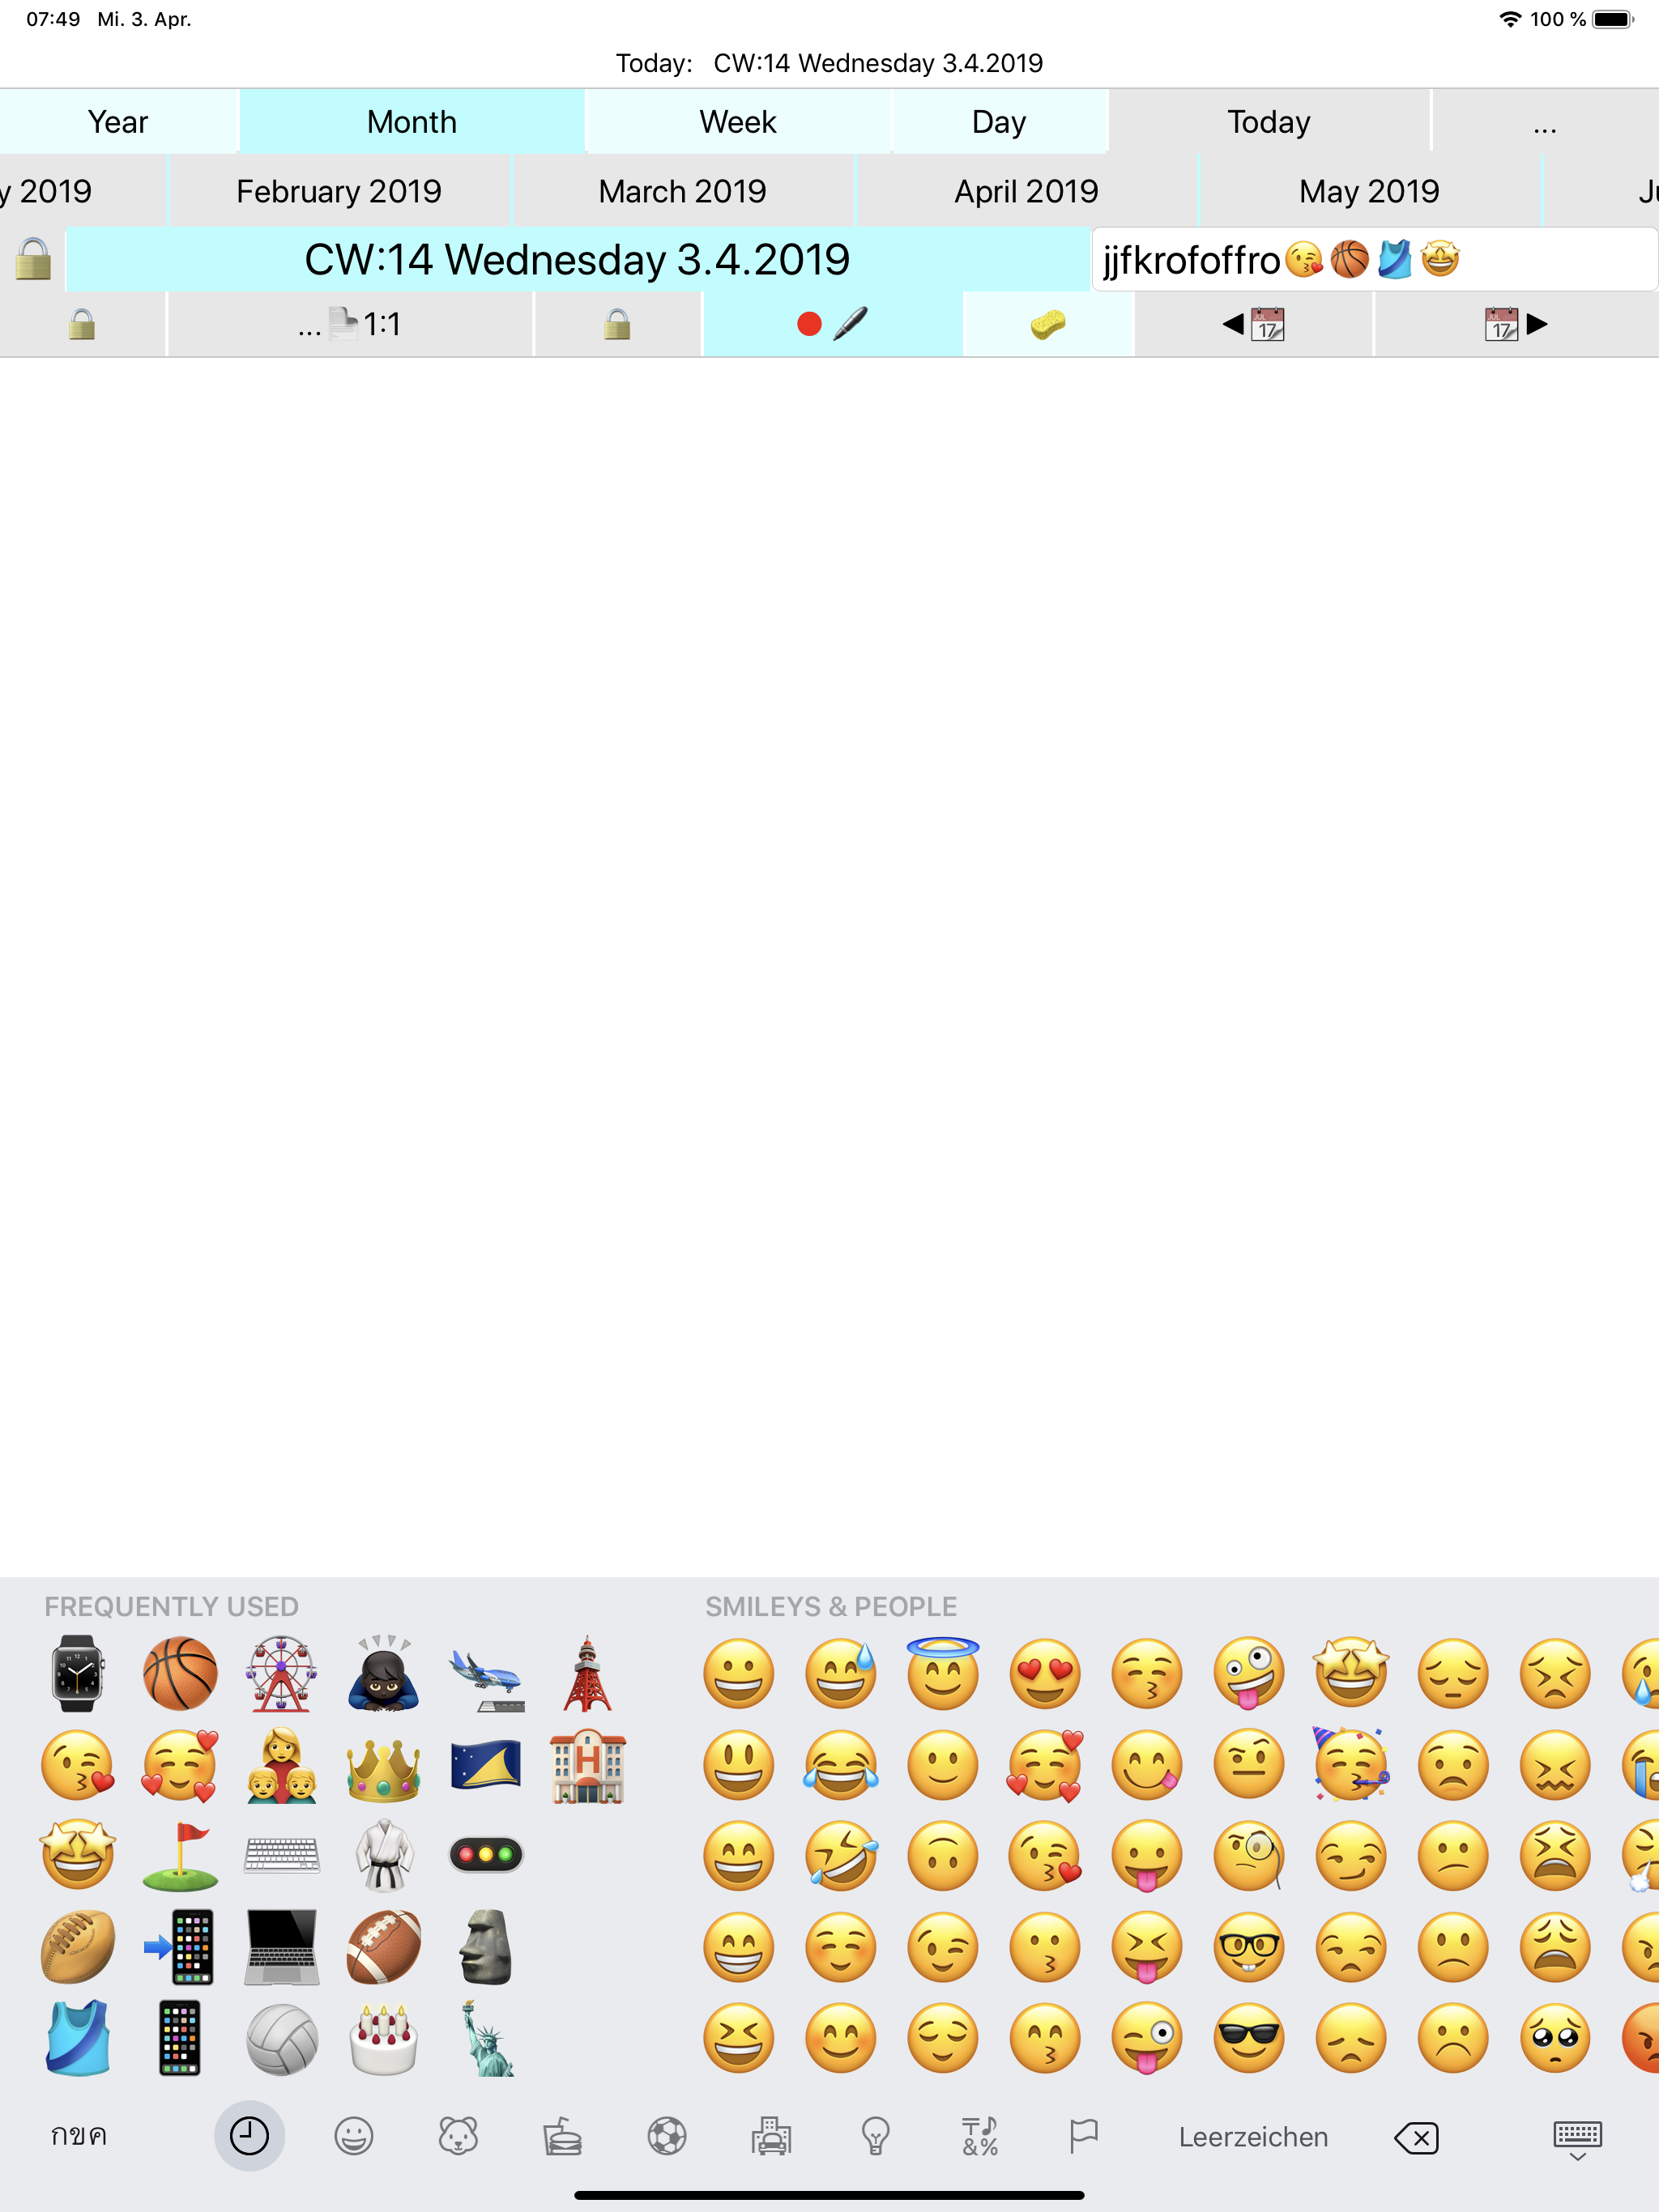1659x2212 pixels.
Task: Open Animals & Nature emoji category
Action: (x=457, y=2136)
